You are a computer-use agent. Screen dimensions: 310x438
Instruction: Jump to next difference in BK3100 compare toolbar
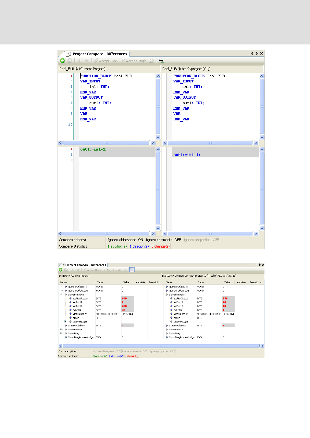tap(73, 270)
